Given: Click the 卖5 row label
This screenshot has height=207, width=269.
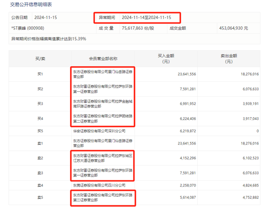Looking at the screenshot, I should (x=40, y=197).
